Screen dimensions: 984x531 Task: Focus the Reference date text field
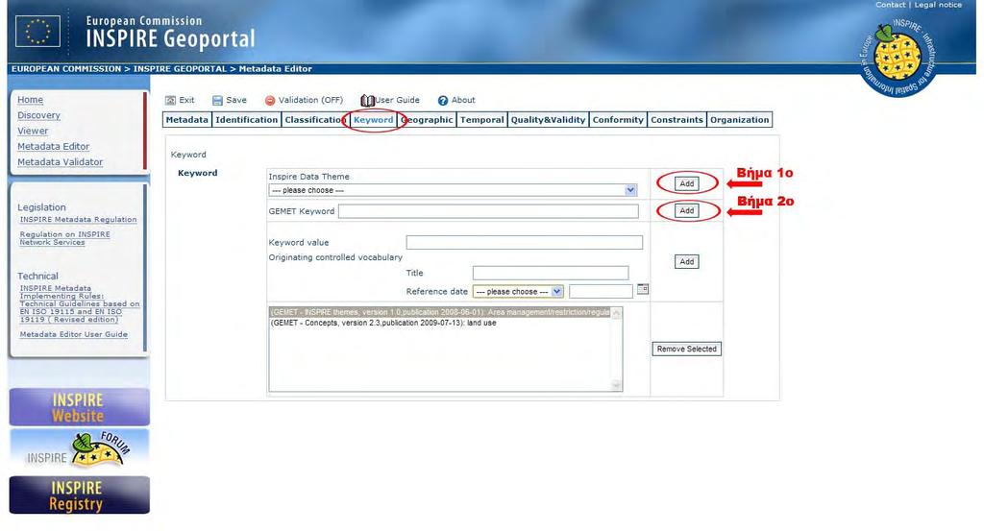pyautogui.click(x=601, y=292)
